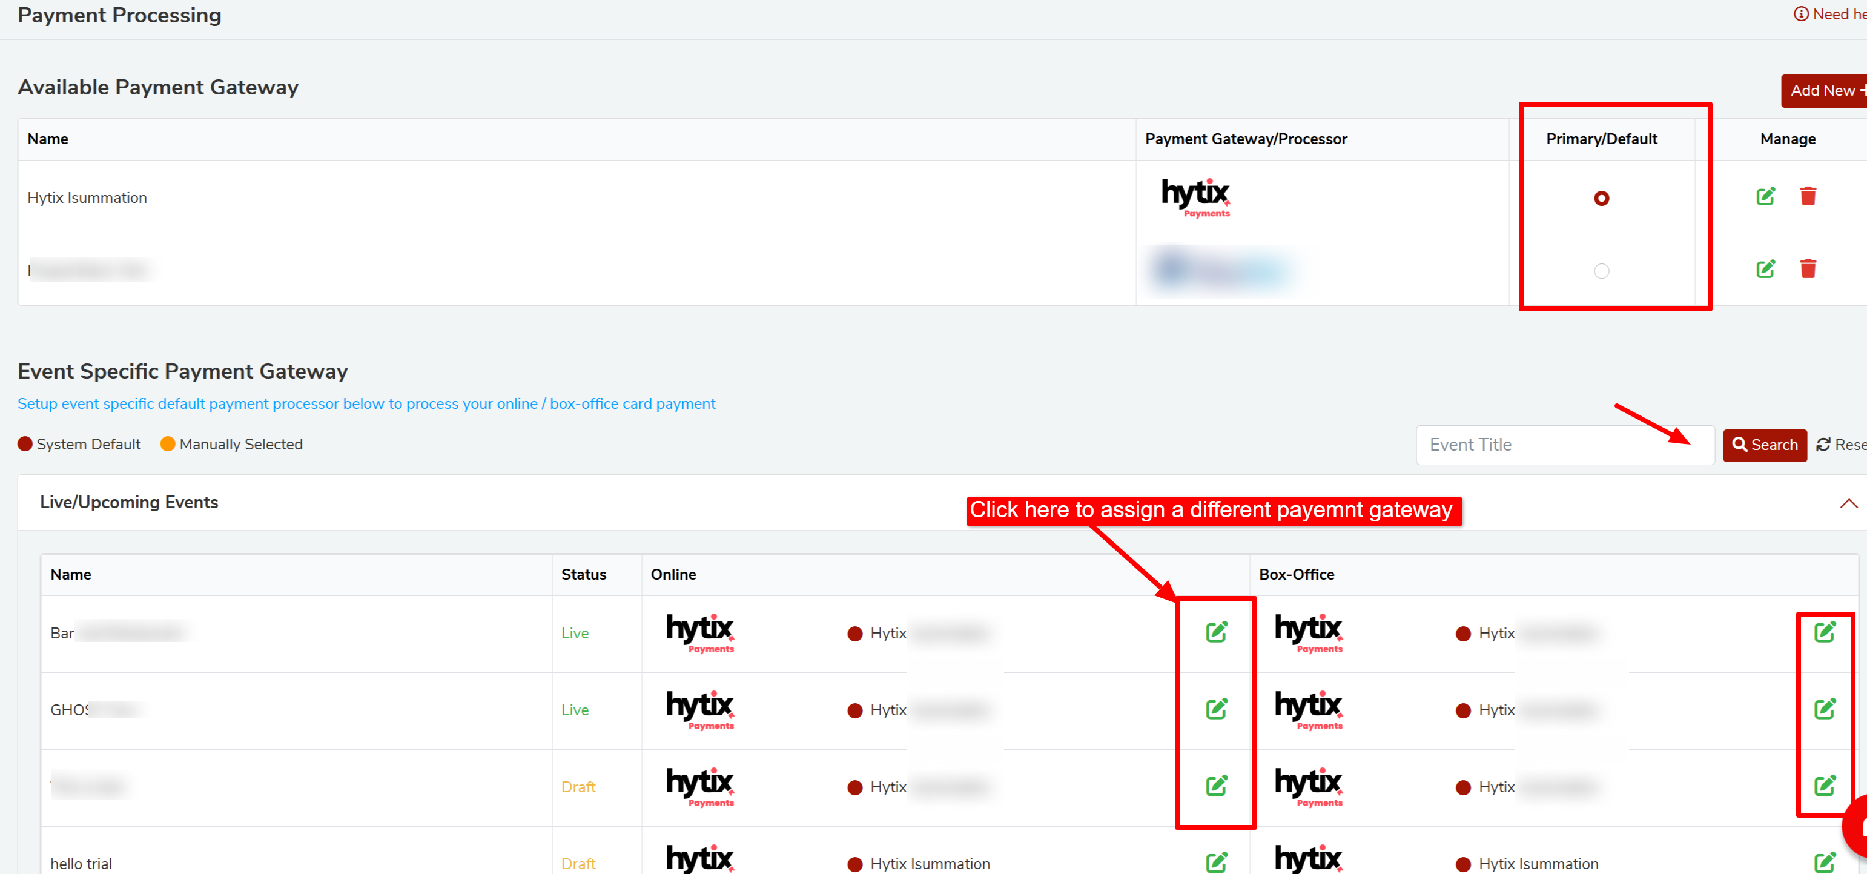Edit the second payment gateway row
1867x874 pixels.
1765,269
